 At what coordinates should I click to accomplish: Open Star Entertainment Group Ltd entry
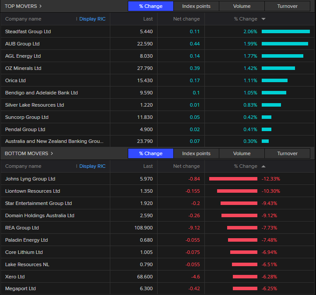point(38,203)
